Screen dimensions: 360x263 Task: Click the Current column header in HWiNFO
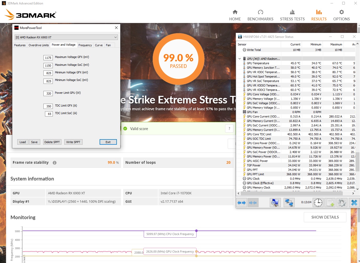tap(291, 44)
